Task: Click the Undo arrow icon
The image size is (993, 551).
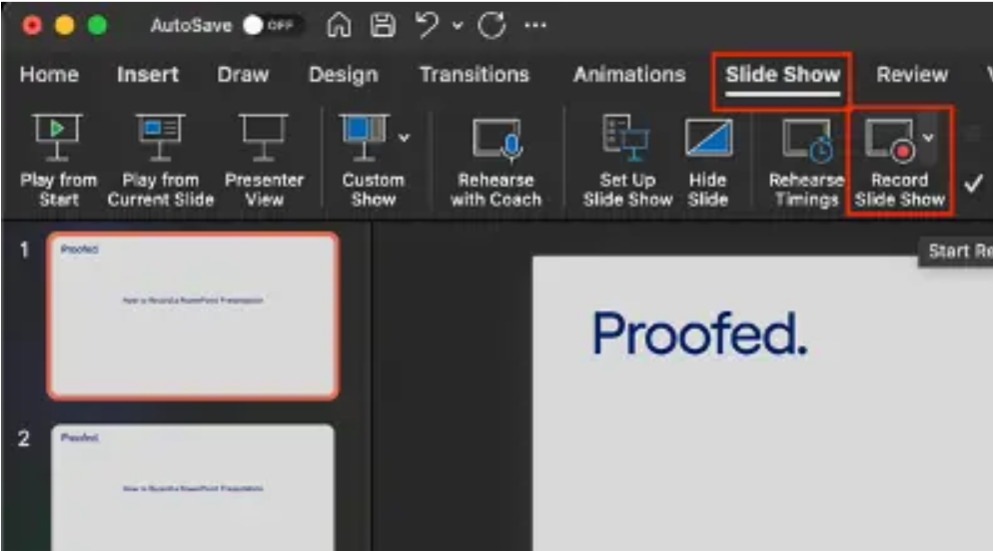Action: pos(427,25)
